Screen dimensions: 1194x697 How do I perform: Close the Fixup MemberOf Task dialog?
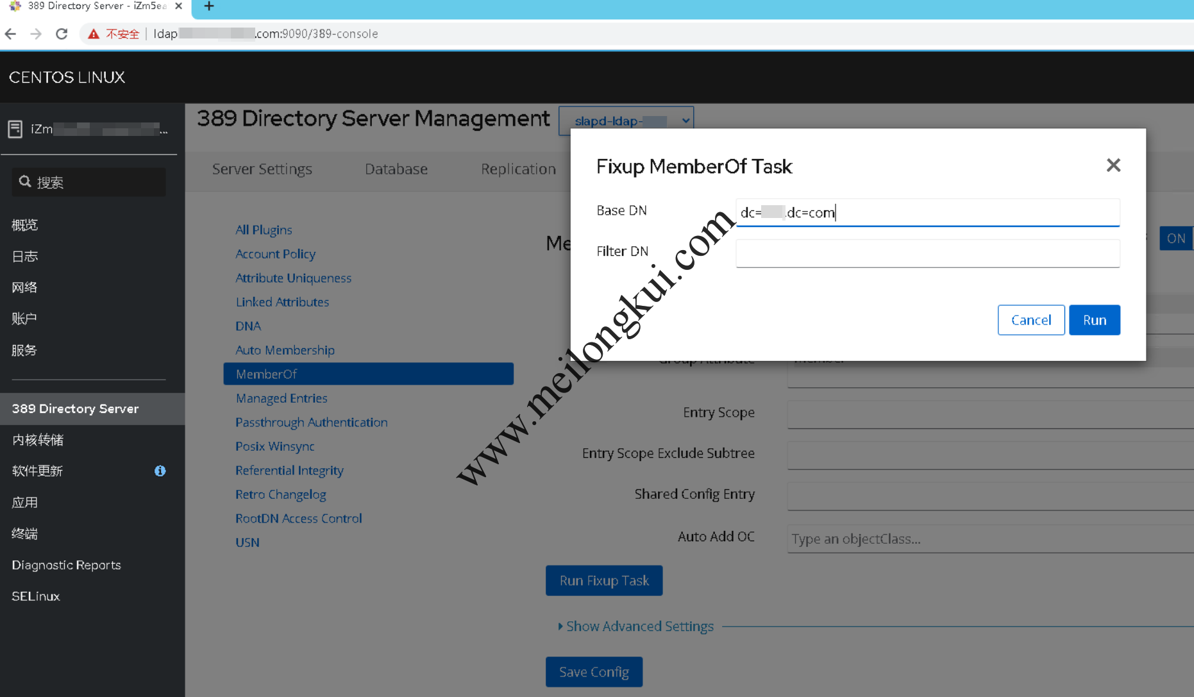point(1113,165)
